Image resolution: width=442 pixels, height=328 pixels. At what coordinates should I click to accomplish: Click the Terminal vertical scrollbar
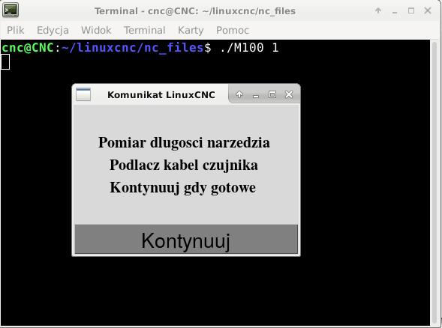434,182
